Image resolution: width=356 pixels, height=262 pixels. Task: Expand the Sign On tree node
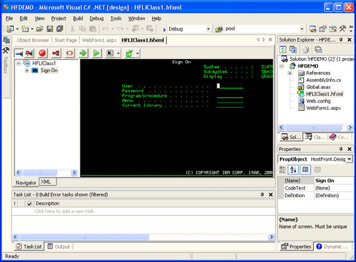click(x=27, y=71)
